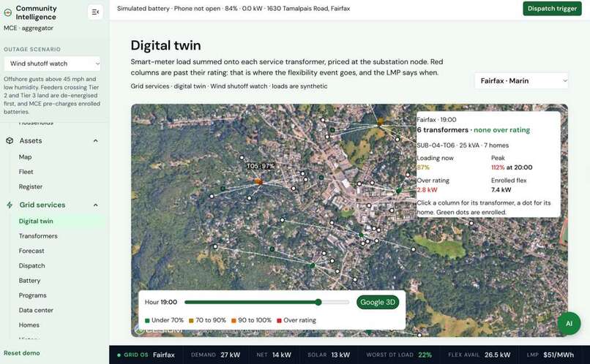Open the Fairfax · Marin region dropdown
This screenshot has height=364, width=590.
tap(521, 80)
